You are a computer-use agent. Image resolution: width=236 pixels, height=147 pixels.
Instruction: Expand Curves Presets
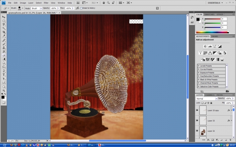(199, 69)
